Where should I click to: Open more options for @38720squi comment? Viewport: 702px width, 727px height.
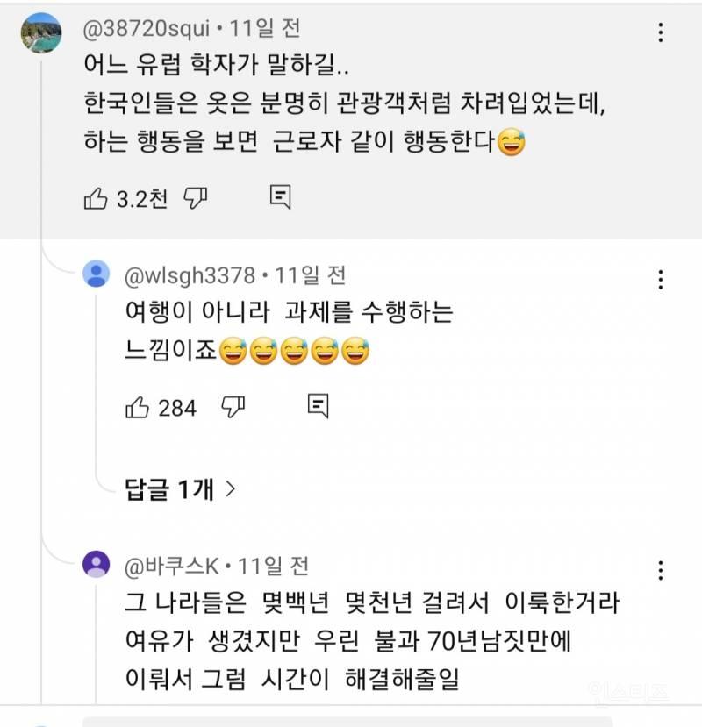661,34
